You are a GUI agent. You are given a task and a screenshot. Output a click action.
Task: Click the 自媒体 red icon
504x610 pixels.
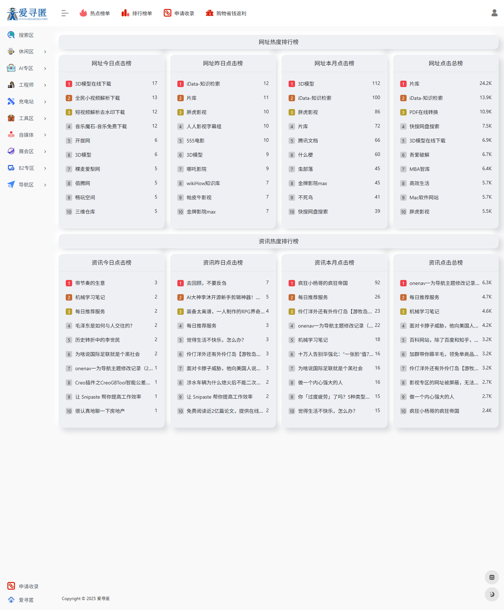click(11, 135)
